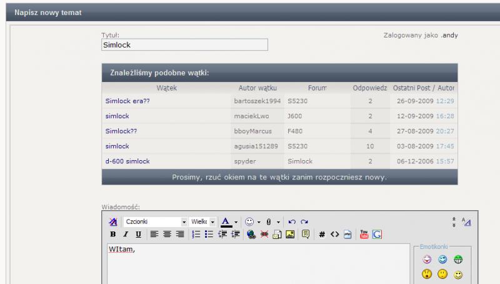This screenshot has width=500, height=284.
Task: Insert Google search tag icon
Action: click(377, 234)
